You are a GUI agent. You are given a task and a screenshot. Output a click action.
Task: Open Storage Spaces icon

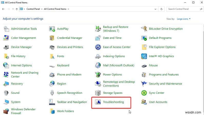click(x=98, y=93)
